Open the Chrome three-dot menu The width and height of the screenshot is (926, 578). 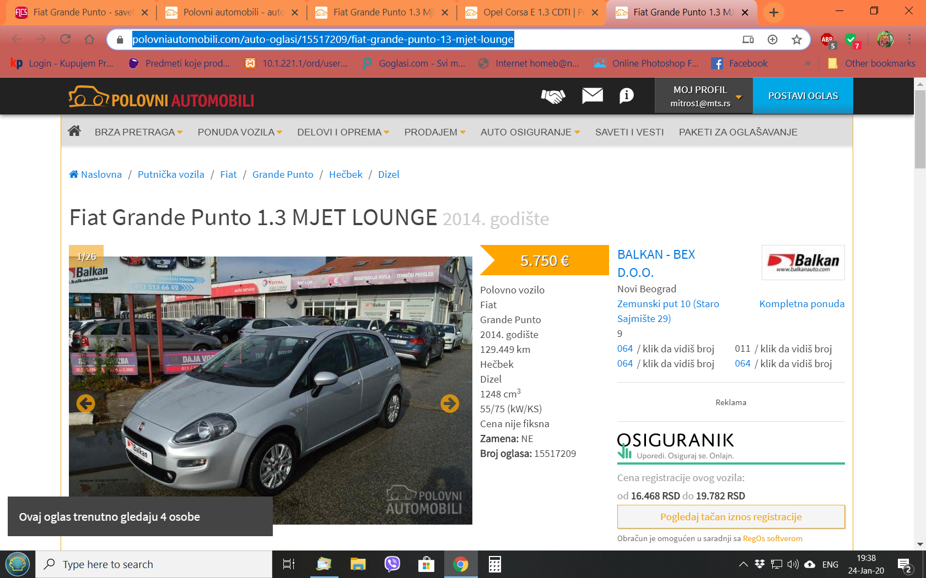click(909, 39)
